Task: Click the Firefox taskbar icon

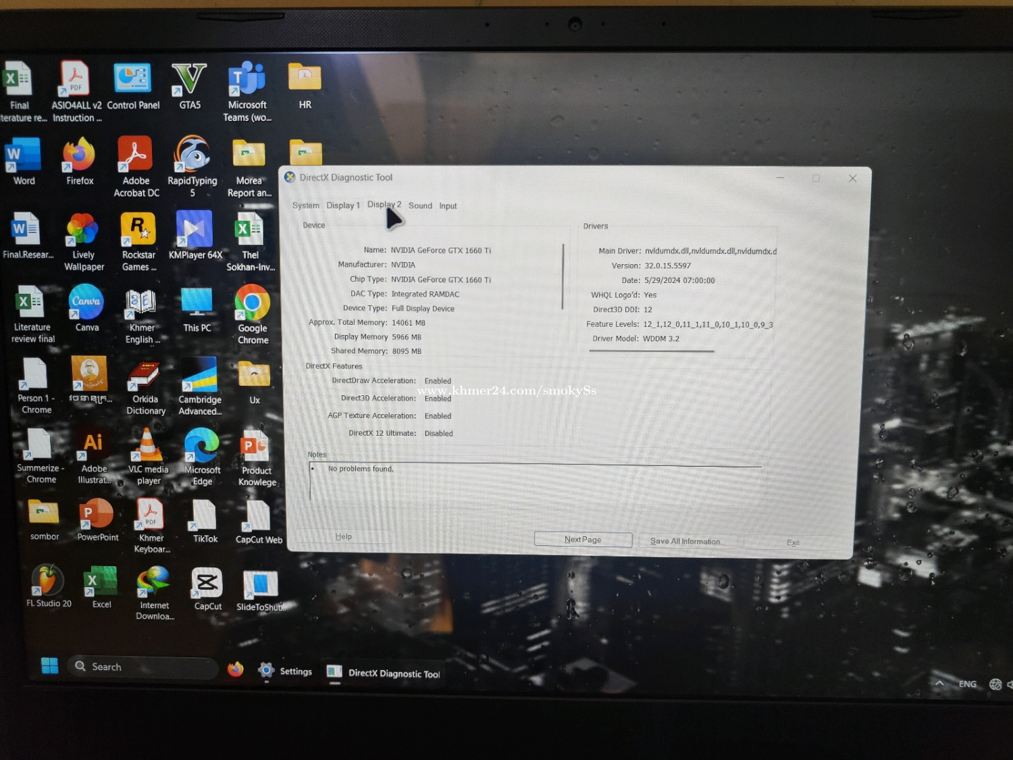Action: tap(235, 669)
